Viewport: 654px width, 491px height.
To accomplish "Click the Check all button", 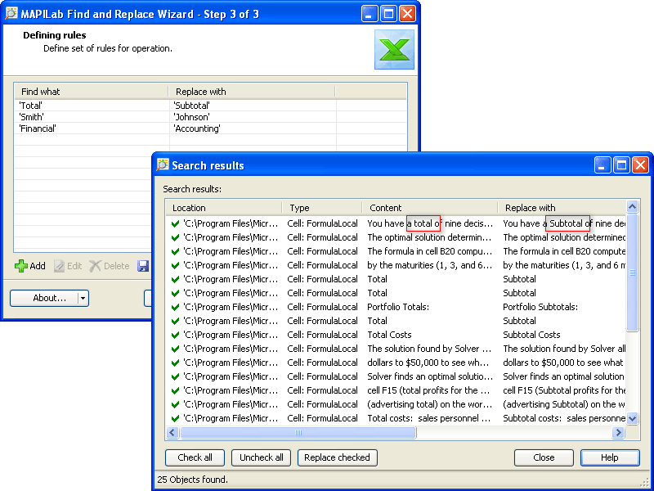I will tap(195, 457).
